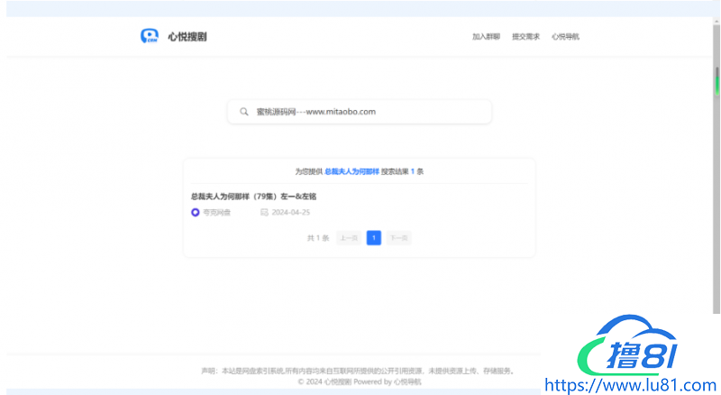Screen dimensions: 721x395
Task: Click the green vertical scrollbar thumb
Action: 717,80
